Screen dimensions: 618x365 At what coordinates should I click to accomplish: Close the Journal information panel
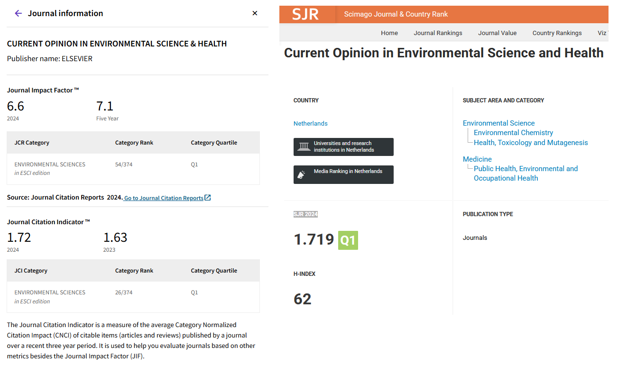[255, 13]
